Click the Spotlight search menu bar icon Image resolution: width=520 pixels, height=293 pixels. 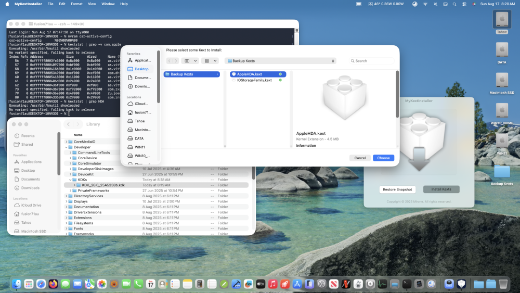454,4
